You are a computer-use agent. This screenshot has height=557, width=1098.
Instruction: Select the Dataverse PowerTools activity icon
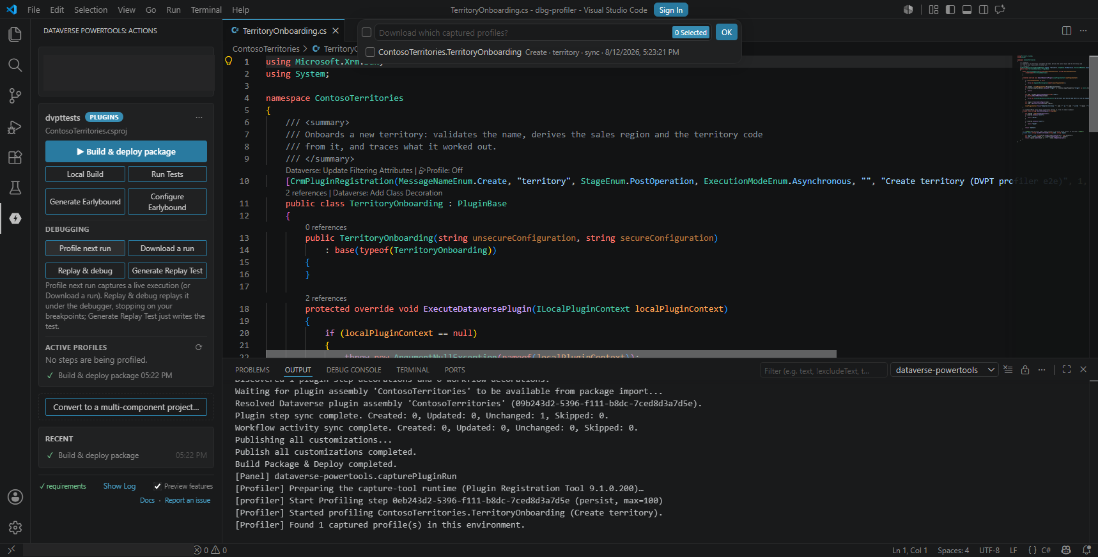[x=15, y=218]
